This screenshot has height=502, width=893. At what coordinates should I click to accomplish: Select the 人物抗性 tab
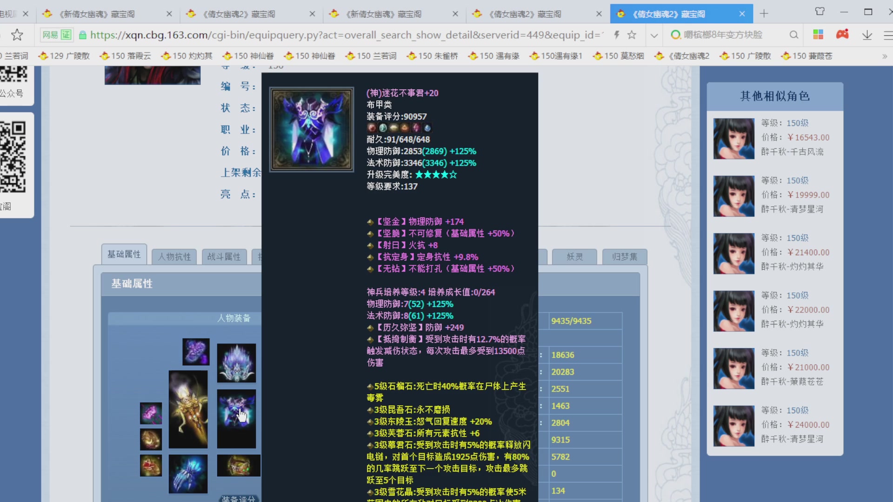(x=174, y=257)
